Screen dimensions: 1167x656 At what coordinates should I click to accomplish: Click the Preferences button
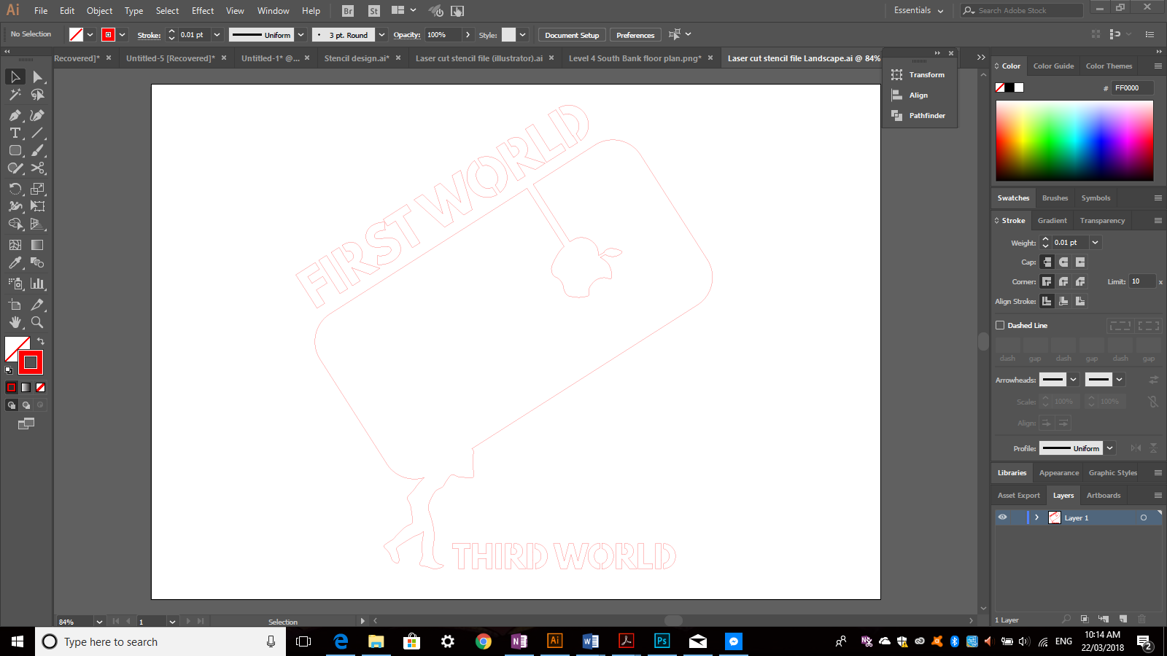tap(635, 35)
